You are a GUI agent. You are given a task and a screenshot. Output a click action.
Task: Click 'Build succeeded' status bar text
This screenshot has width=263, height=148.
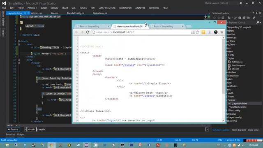9,140
